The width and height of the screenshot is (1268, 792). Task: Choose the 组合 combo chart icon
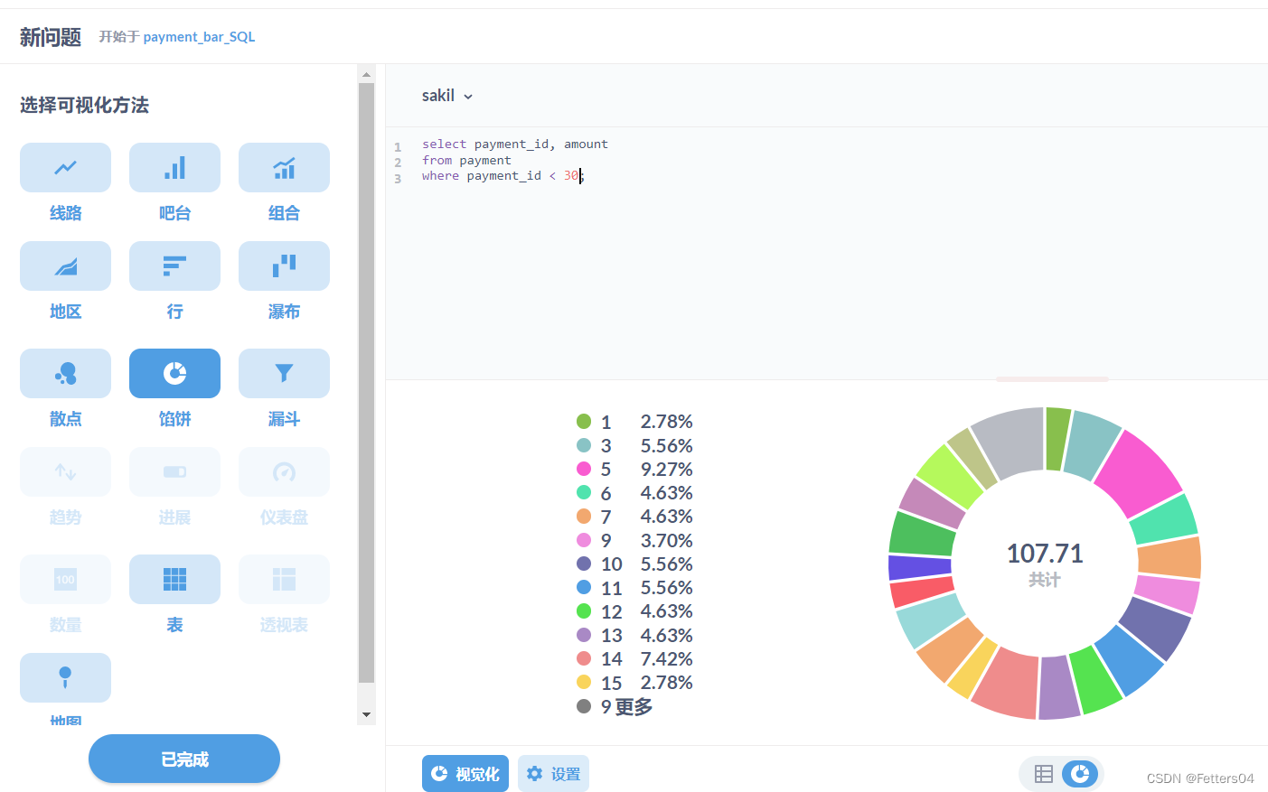pos(284,168)
